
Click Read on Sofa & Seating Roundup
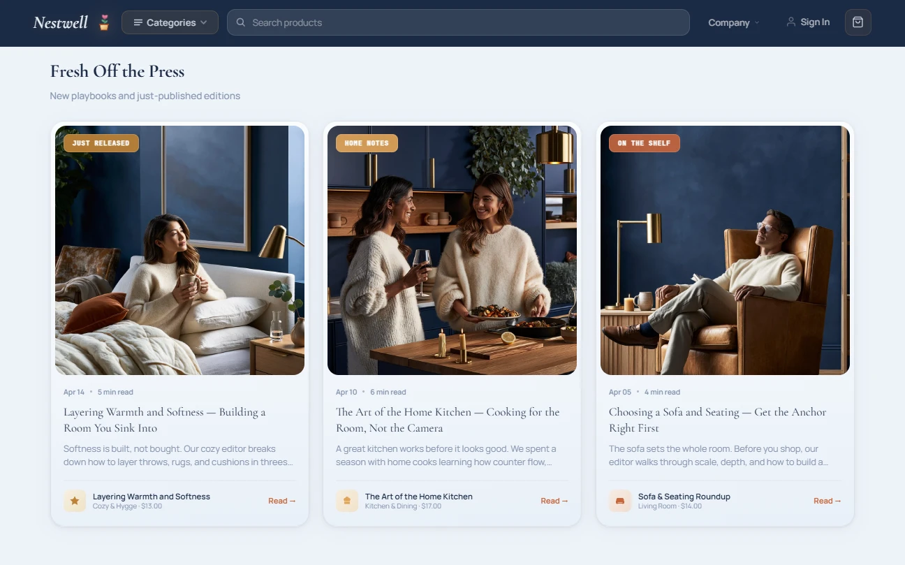[827, 501]
